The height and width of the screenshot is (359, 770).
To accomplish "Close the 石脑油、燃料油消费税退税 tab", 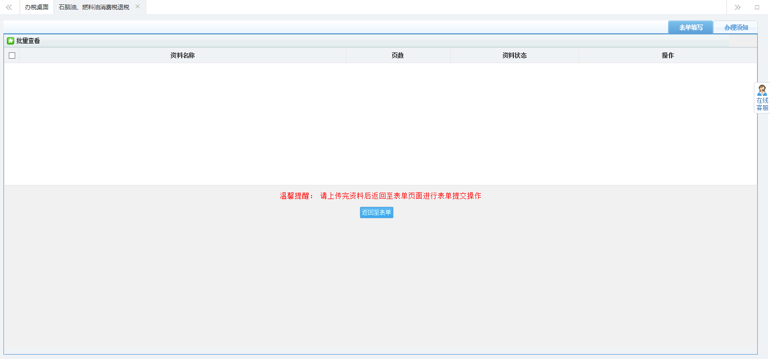I will click(x=138, y=7).
